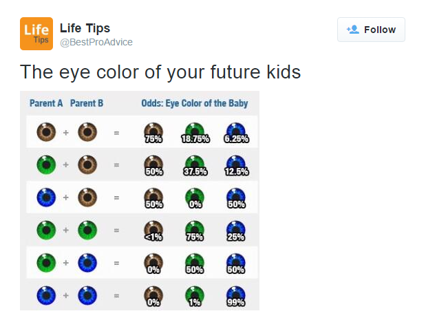This screenshot has width=426, height=320.
Task: Click the green eye labeled 0%
Action: coord(195,198)
